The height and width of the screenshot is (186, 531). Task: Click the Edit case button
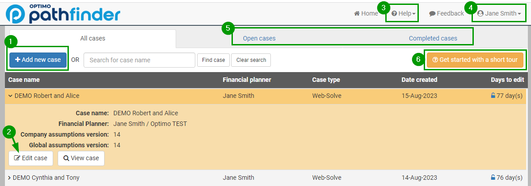(x=31, y=158)
